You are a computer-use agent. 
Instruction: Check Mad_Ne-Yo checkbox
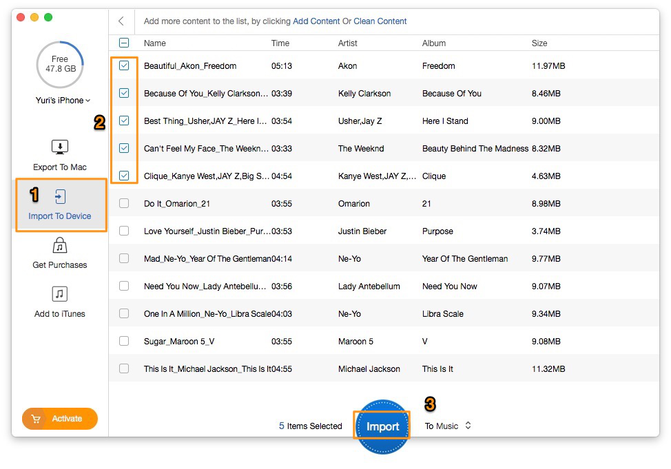(124, 258)
